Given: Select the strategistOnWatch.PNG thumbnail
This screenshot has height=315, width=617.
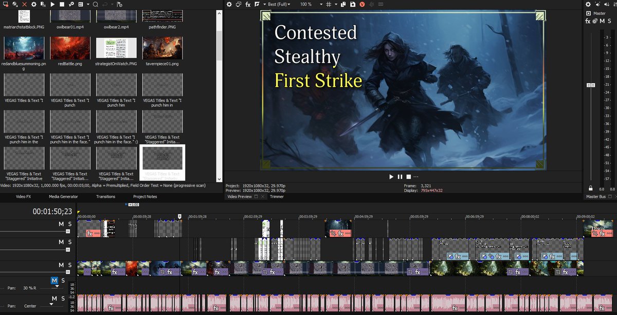Looking at the screenshot, I should click(116, 49).
